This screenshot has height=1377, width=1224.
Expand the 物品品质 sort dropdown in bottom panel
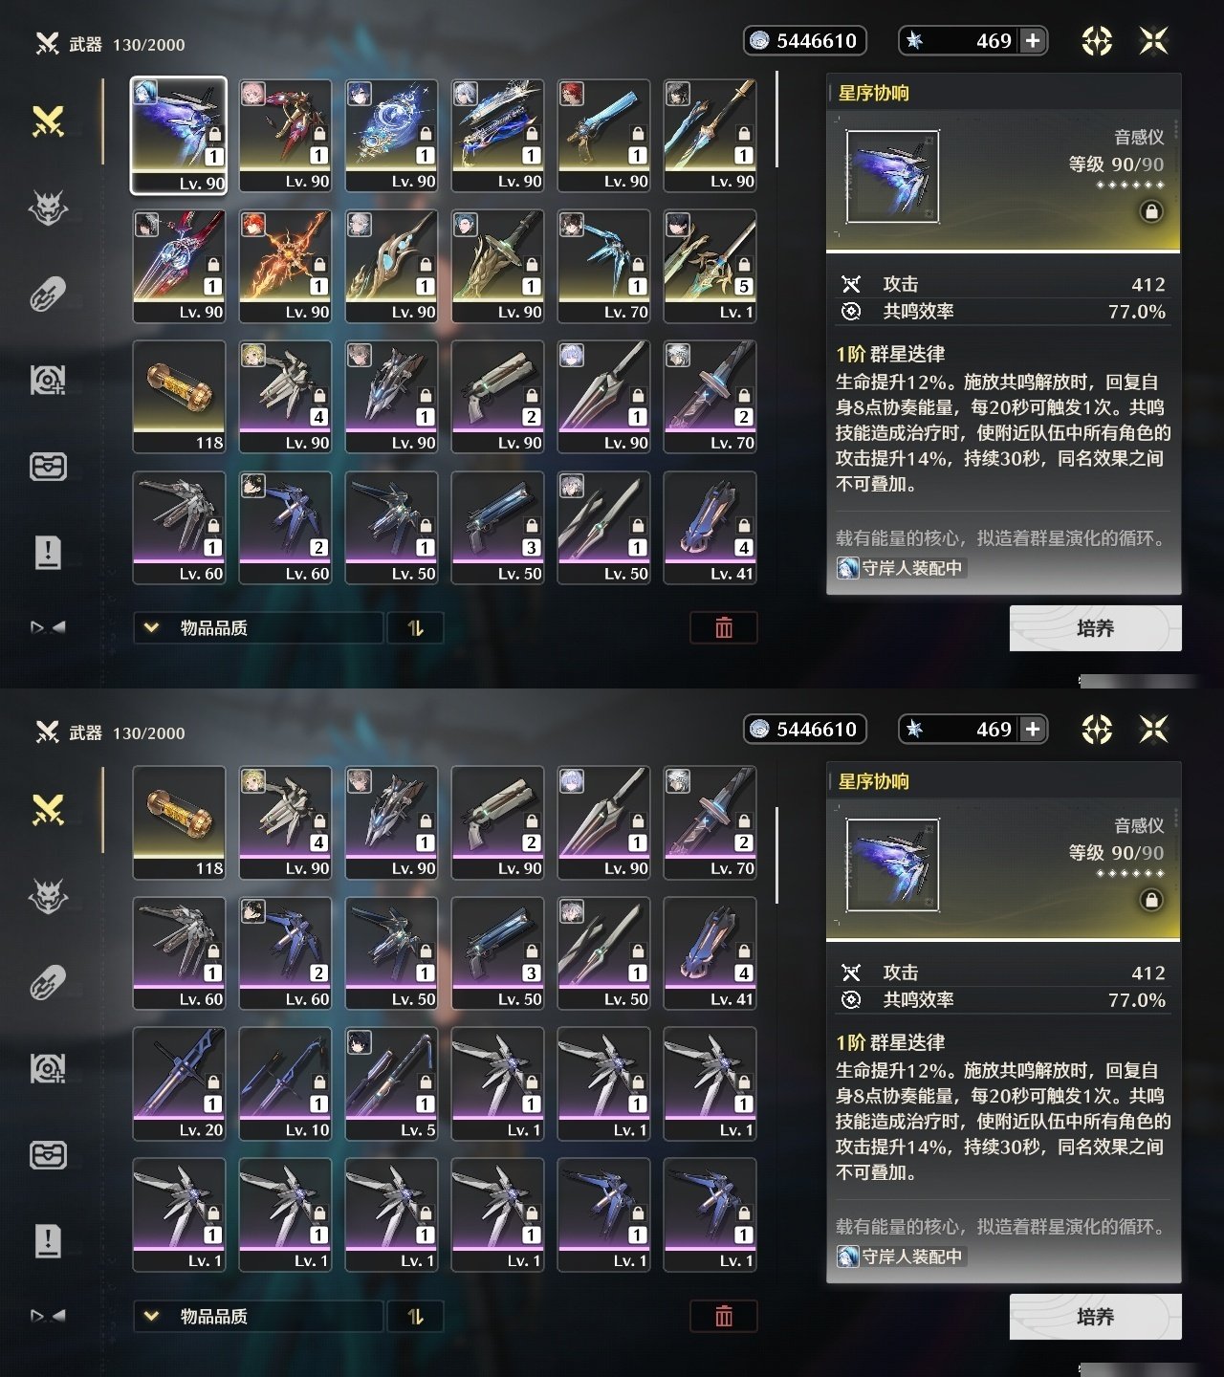pyautogui.click(x=258, y=1316)
